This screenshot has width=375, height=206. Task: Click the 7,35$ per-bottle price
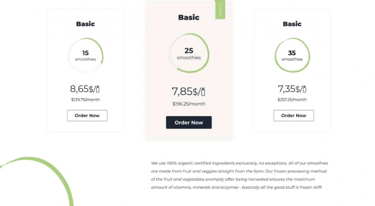(x=289, y=89)
